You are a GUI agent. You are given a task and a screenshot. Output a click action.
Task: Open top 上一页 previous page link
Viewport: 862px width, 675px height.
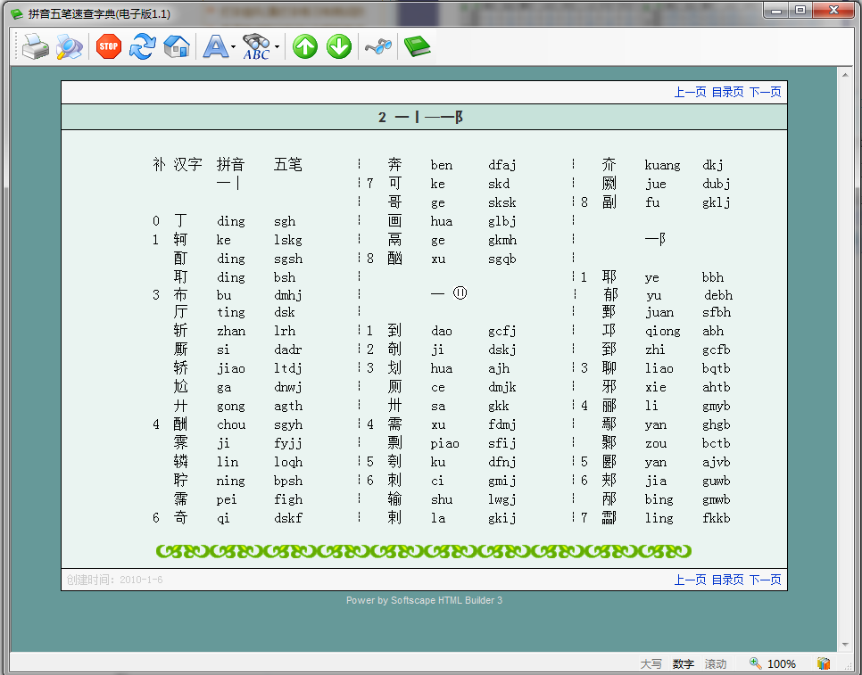(690, 92)
